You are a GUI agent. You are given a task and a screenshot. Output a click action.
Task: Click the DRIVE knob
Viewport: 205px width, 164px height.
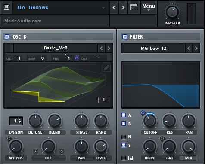click(150, 146)
